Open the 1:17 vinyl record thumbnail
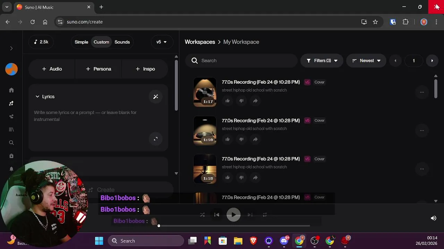The image size is (444, 249). click(205, 92)
